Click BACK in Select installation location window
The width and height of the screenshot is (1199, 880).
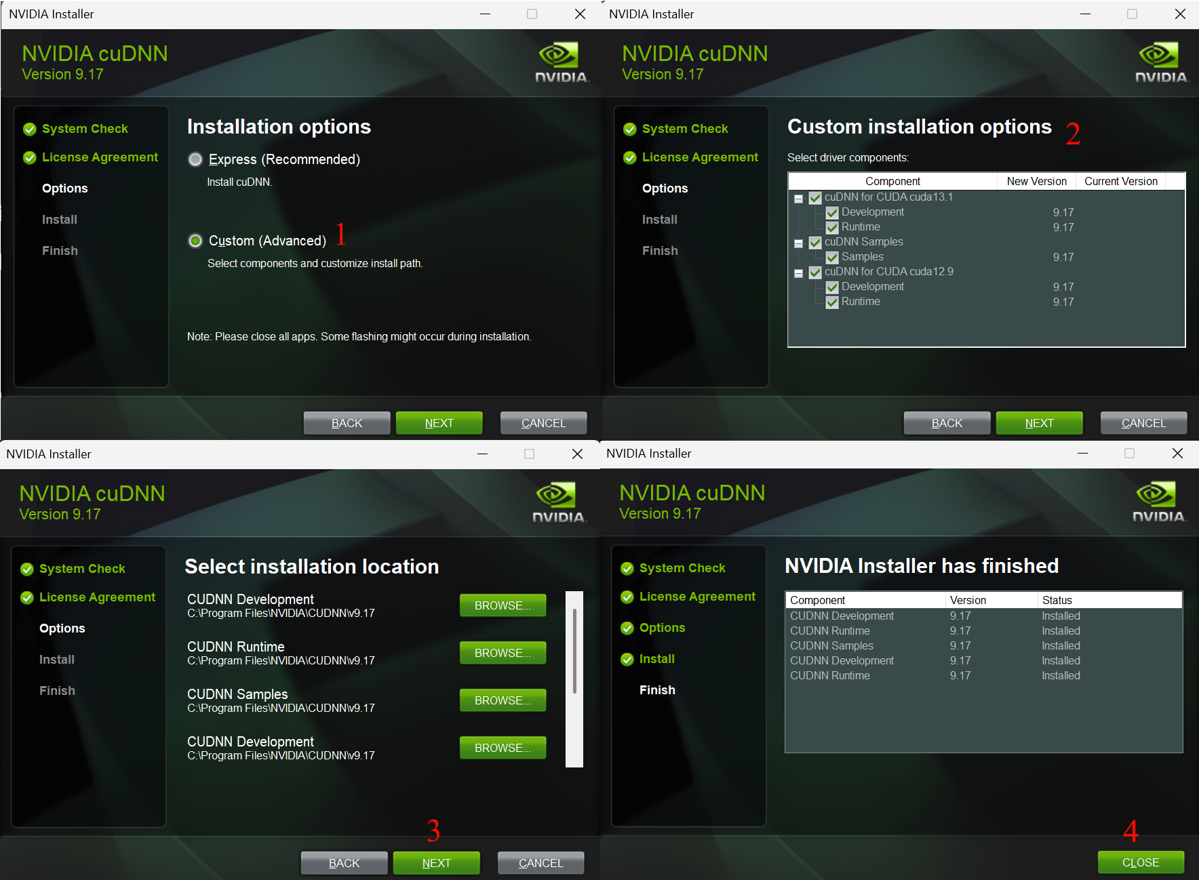tap(344, 863)
